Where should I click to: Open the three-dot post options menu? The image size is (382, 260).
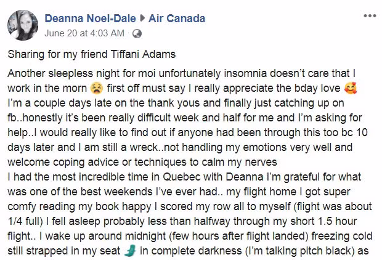[369, 15]
